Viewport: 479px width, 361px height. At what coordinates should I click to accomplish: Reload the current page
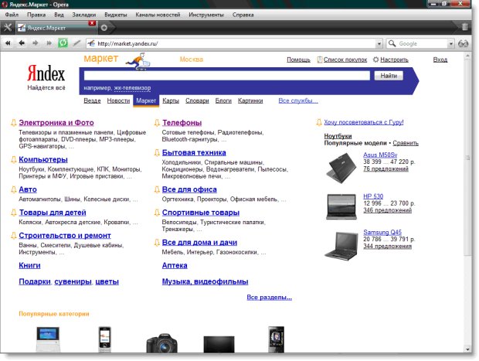(63, 43)
